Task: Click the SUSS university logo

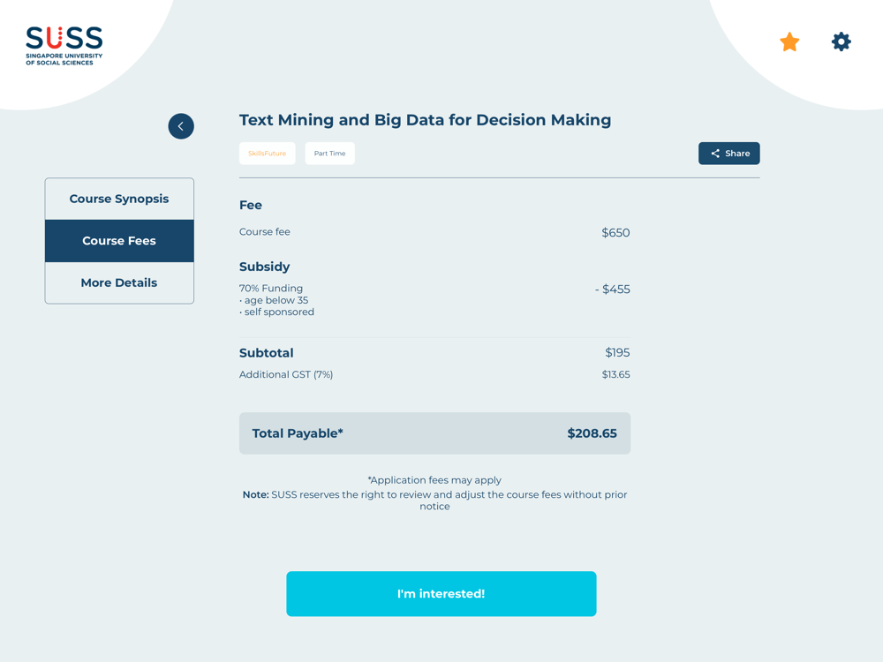Action: point(64,46)
